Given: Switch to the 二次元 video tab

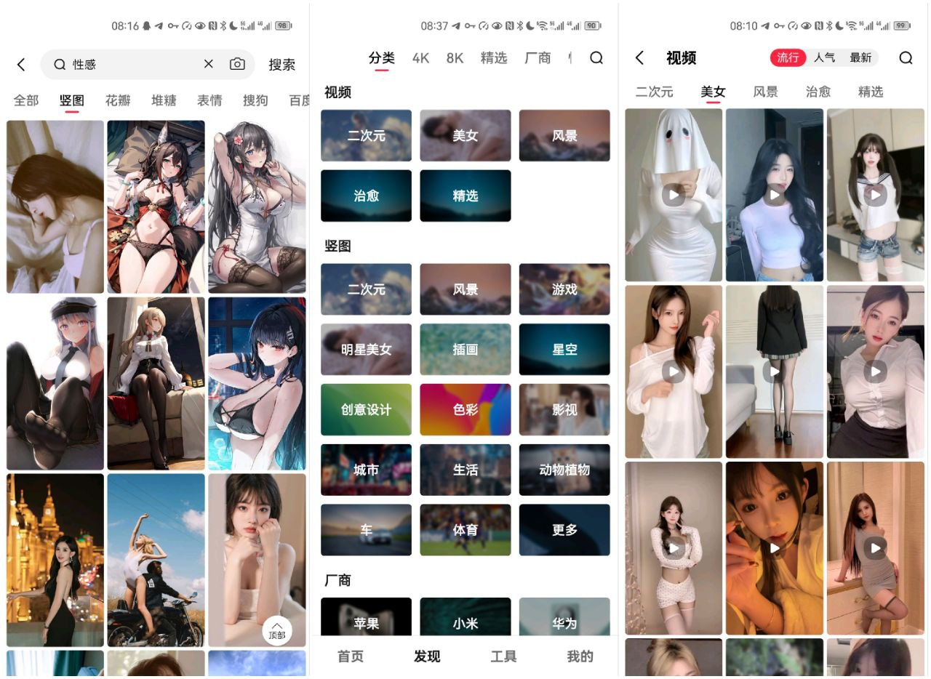Looking at the screenshot, I should pos(654,92).
